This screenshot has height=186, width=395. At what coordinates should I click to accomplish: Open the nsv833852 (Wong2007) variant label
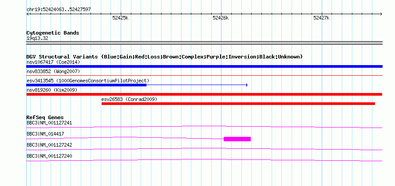[x=53, y=72]
